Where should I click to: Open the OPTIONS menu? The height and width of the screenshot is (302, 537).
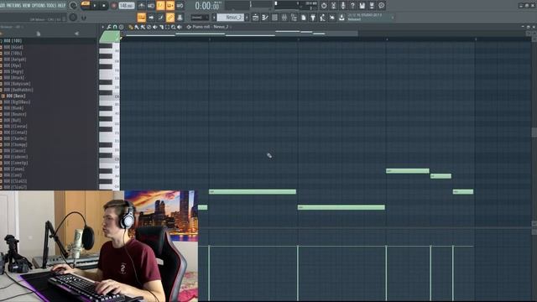point(39,6)
